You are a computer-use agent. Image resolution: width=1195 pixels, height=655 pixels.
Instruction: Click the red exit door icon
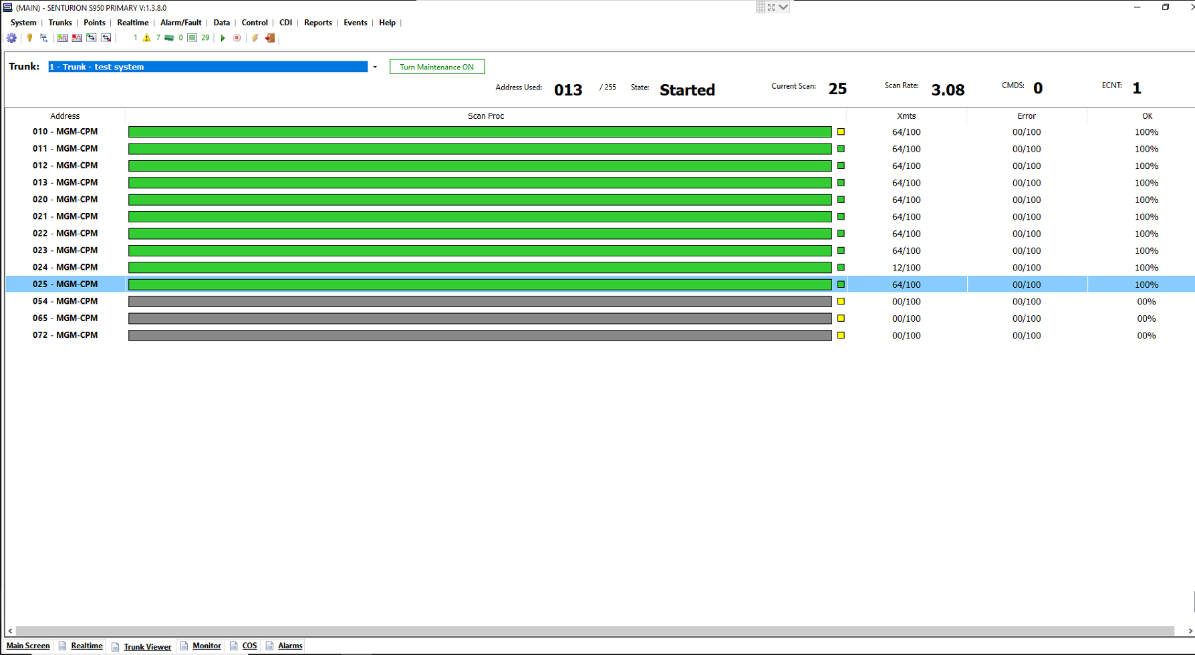pyautogui.click(x=270, y=38)
